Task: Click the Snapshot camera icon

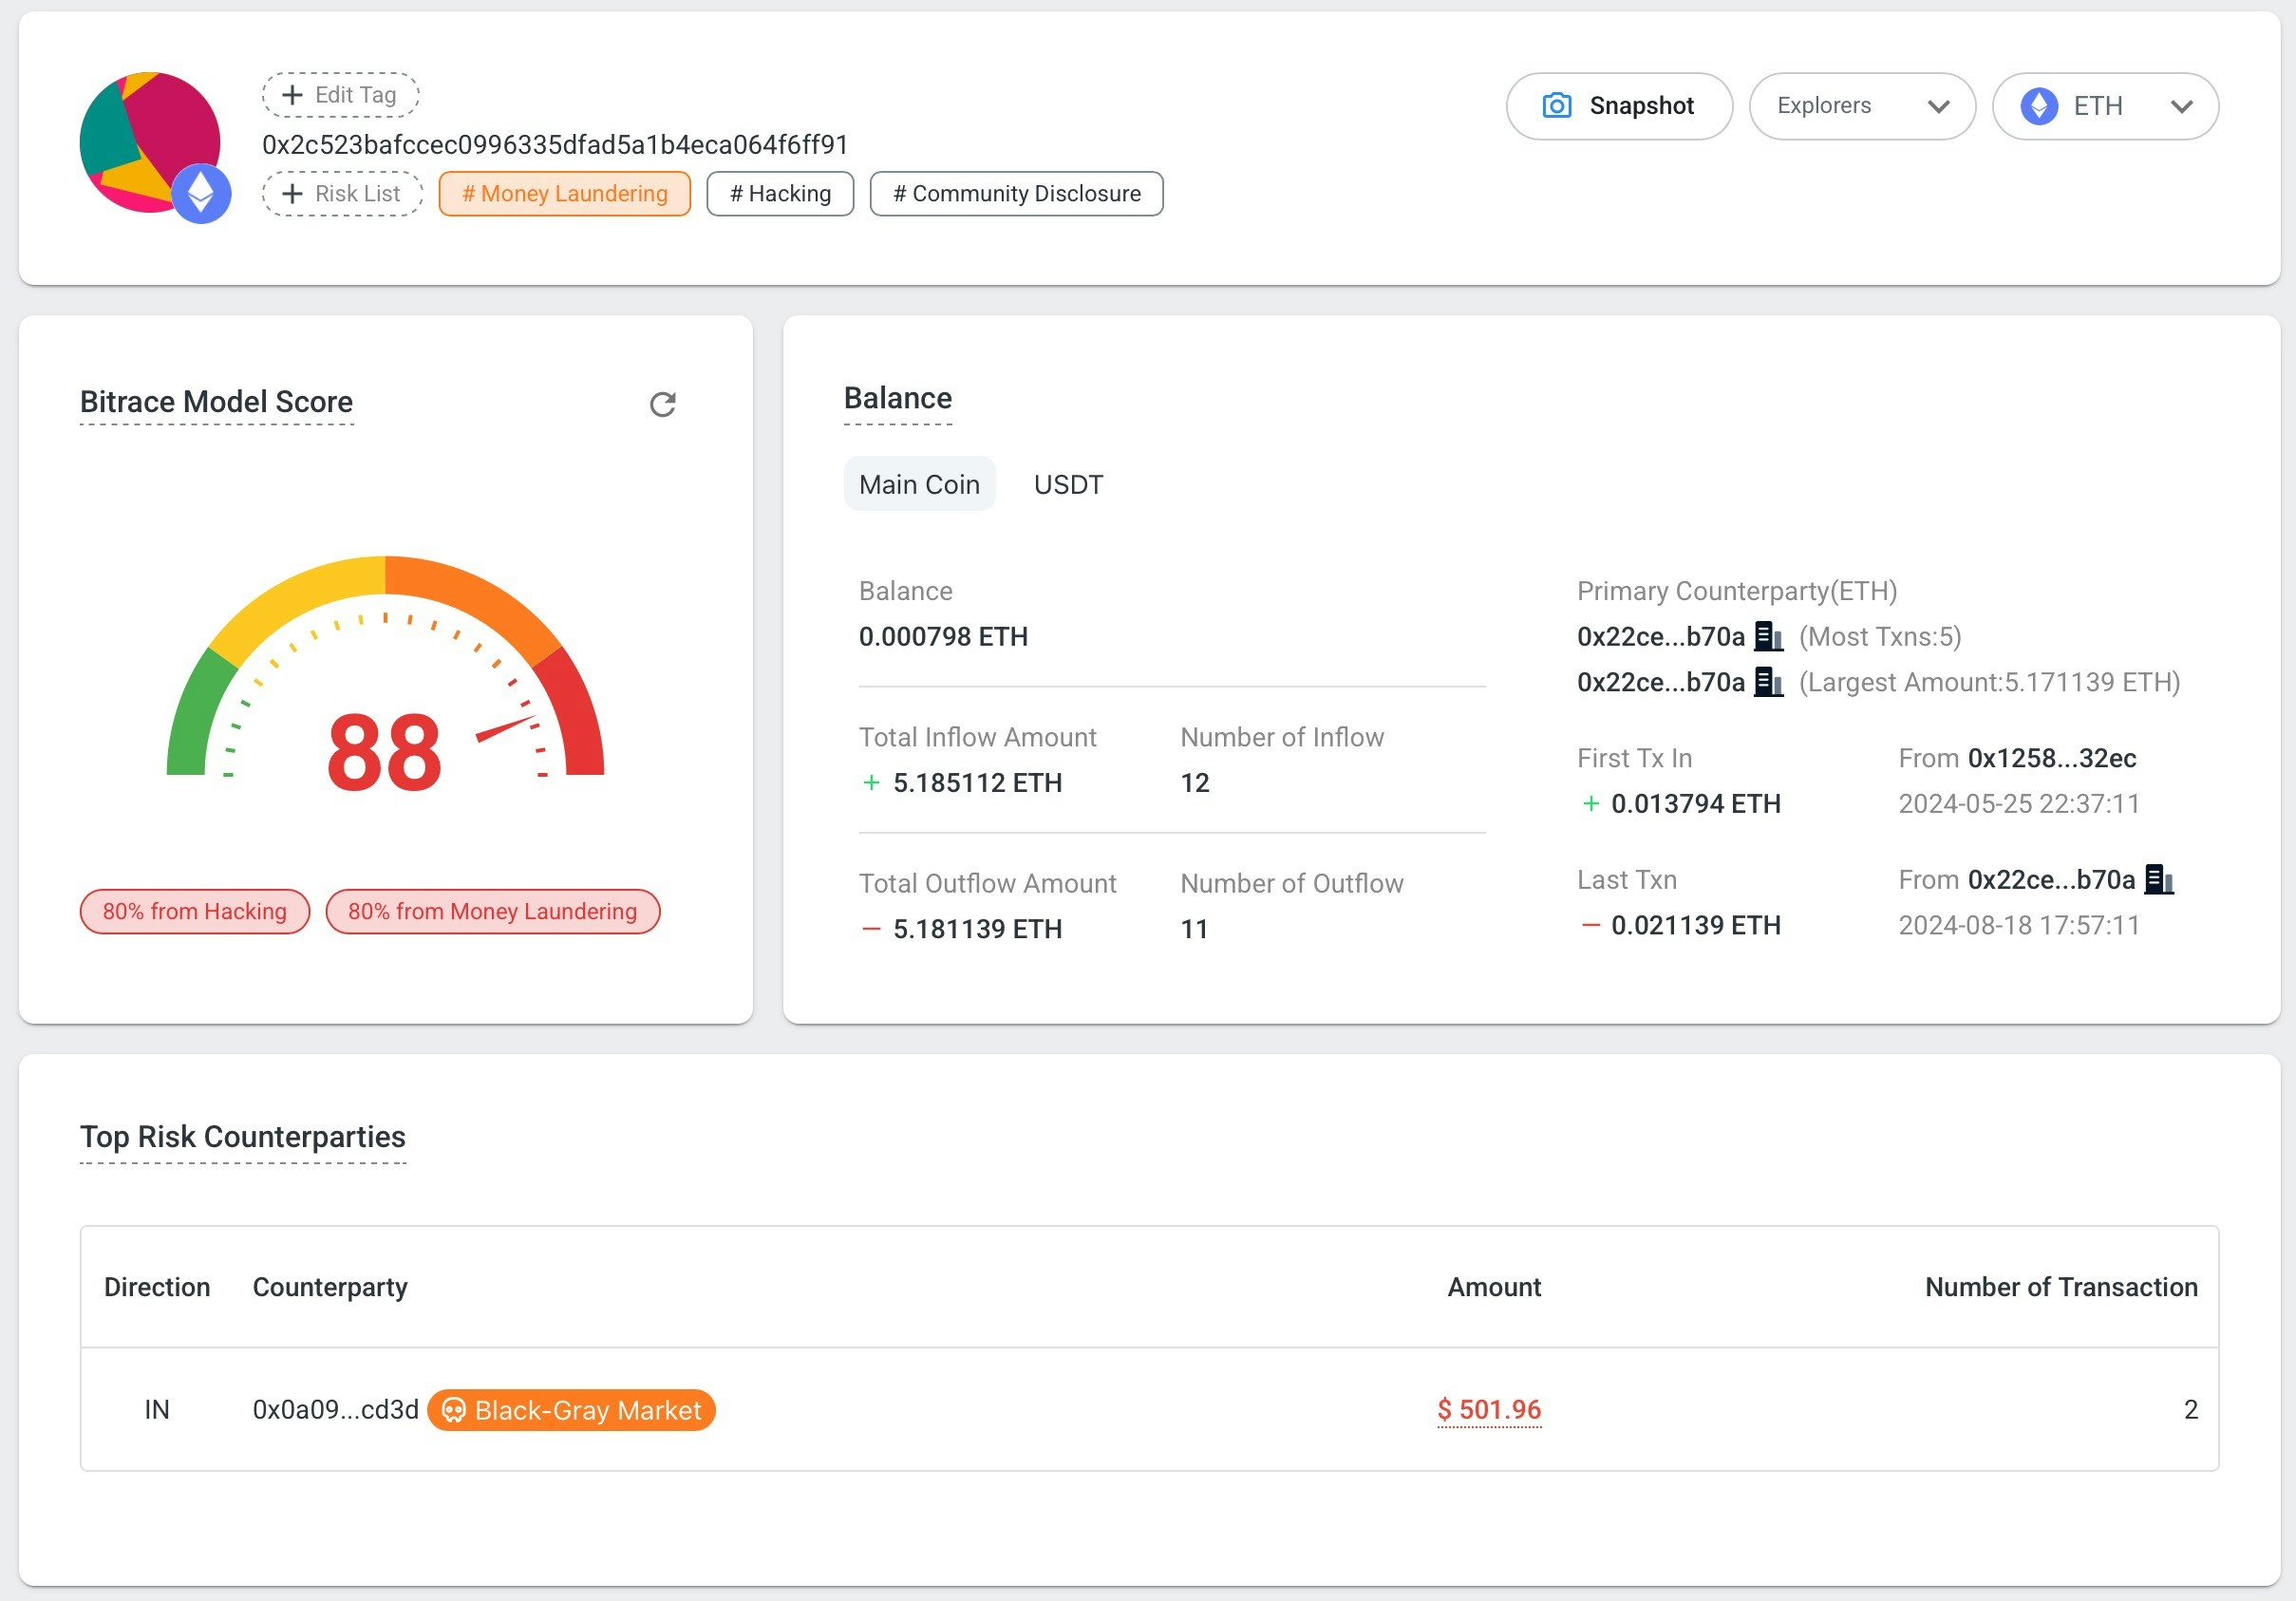Action: point(1556,106)
